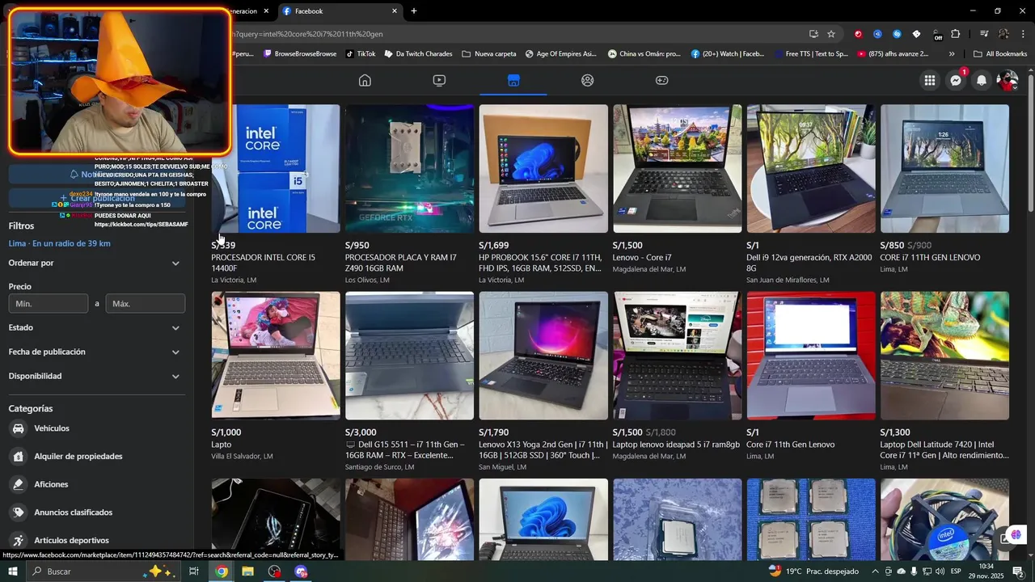Go to the Facebook Home icon
Image resolution: width=1035 pixels, height=582 pixels.
coord(365,80)
